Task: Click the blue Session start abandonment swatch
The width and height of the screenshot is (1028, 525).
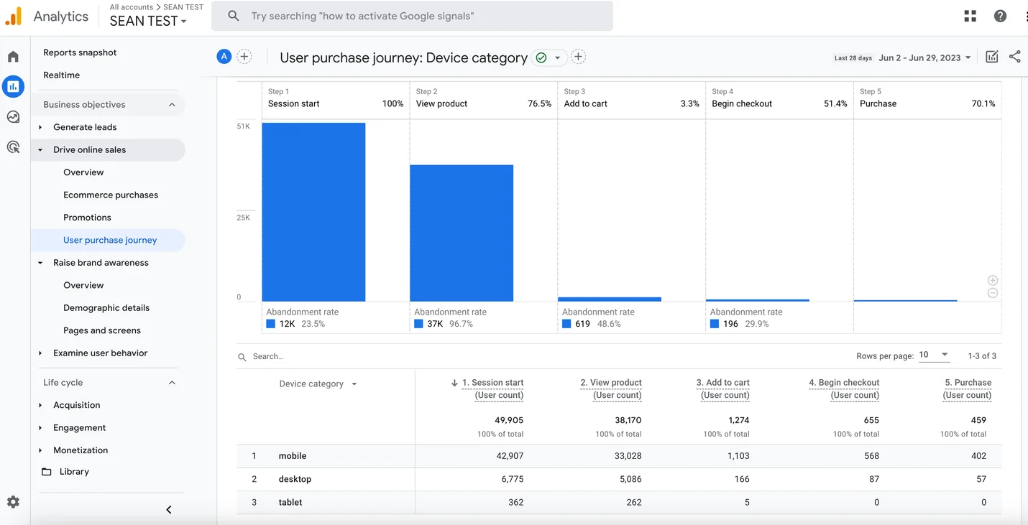Action: coord(271,324)
